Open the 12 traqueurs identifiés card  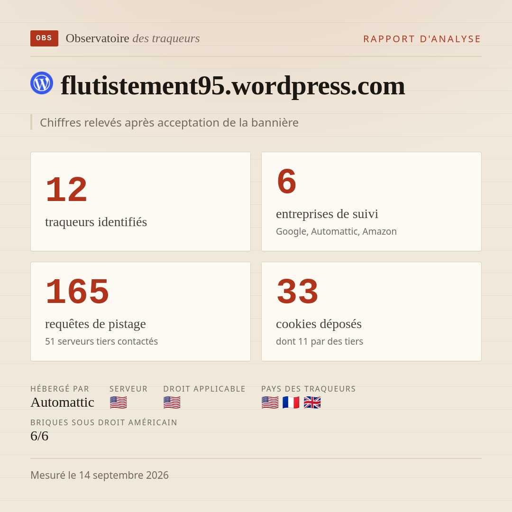tap(140, 201)
